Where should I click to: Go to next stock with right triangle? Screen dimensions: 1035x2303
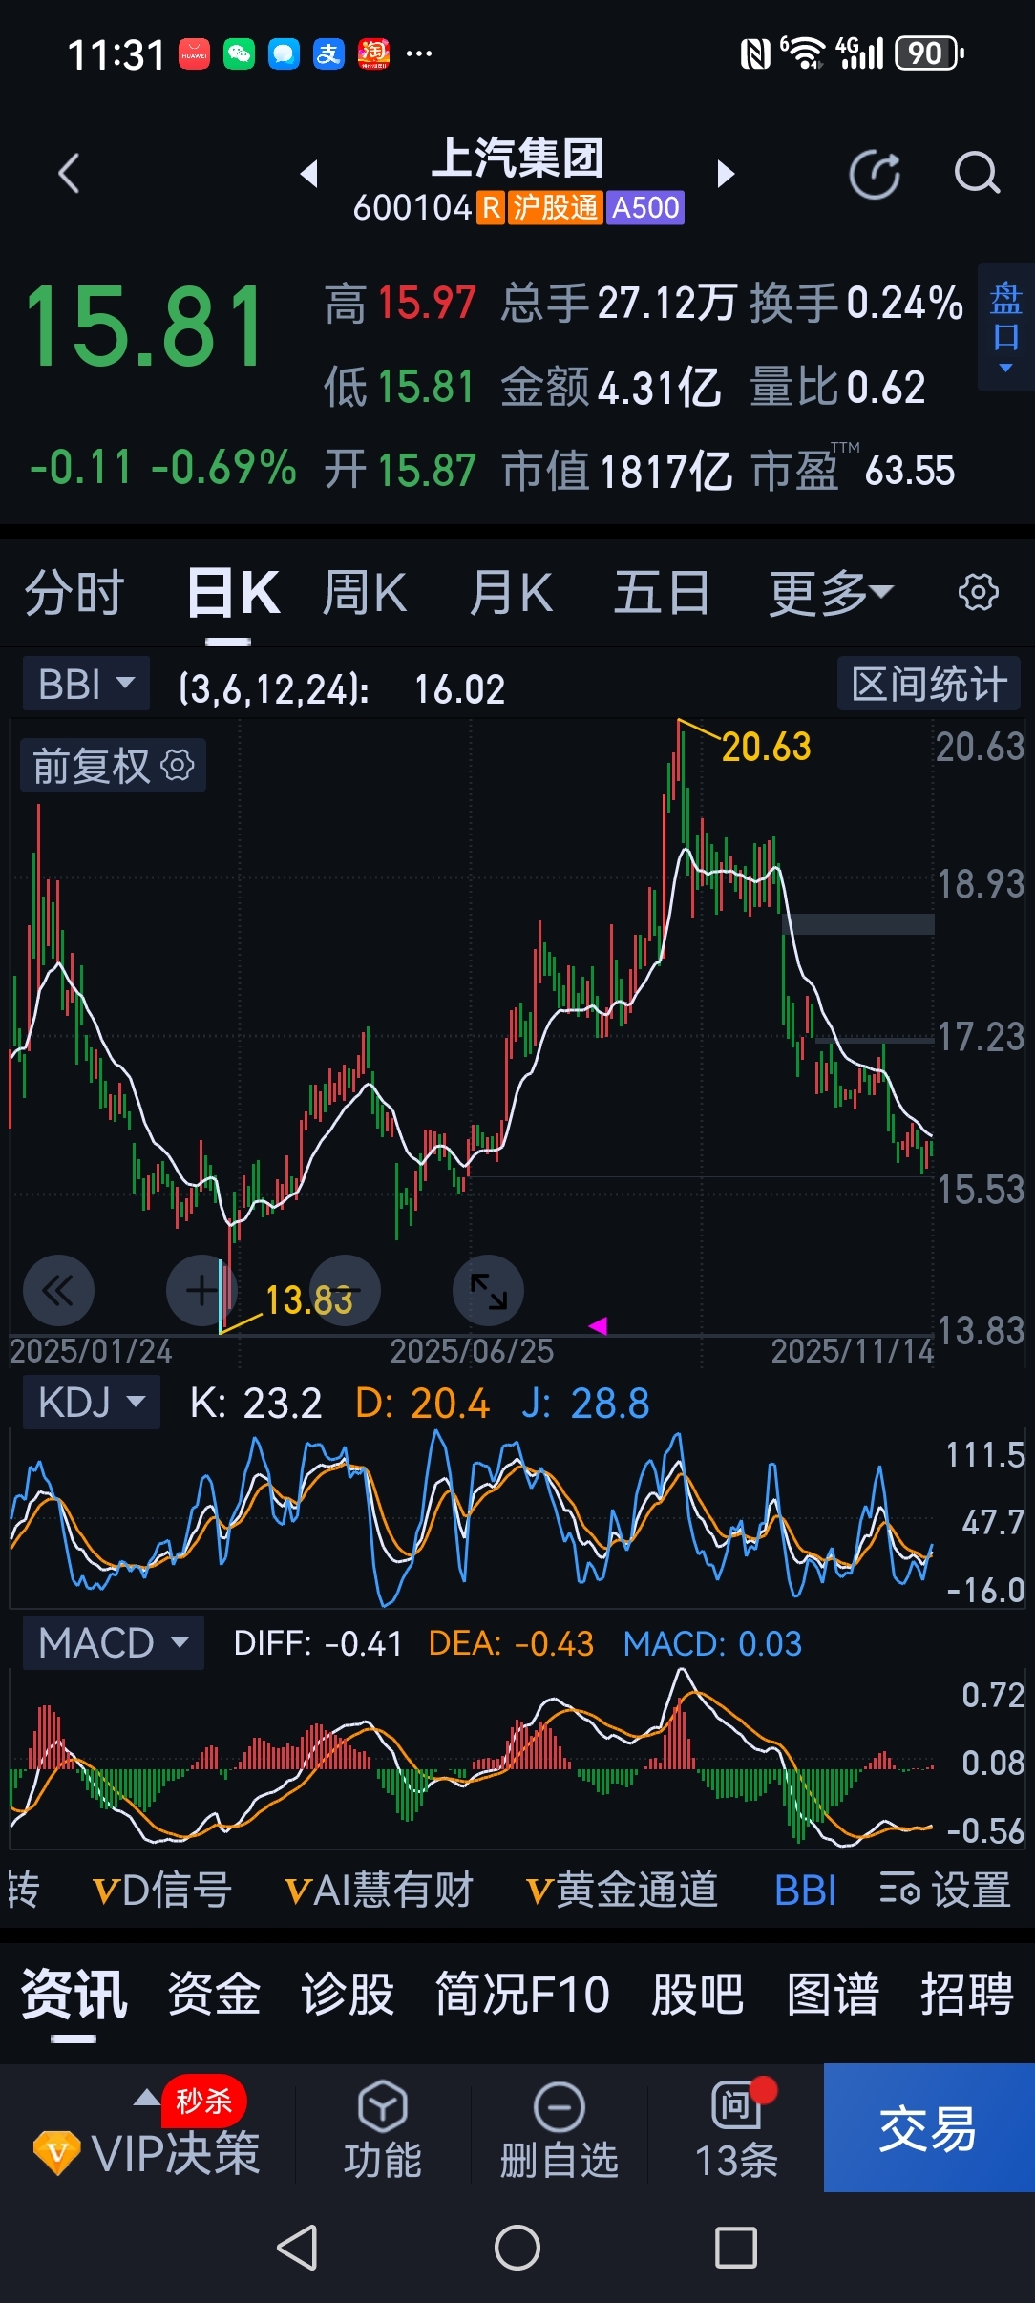pyautogui.click(x=726, y=174)
